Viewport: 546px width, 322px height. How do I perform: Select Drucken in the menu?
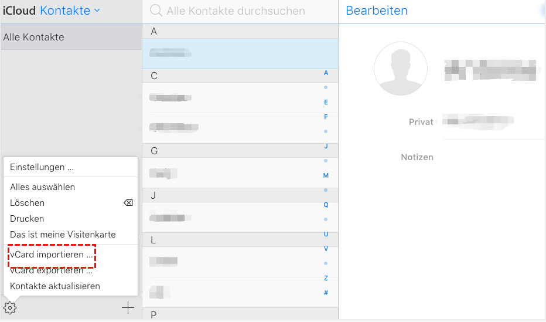[x=27, y=219]
